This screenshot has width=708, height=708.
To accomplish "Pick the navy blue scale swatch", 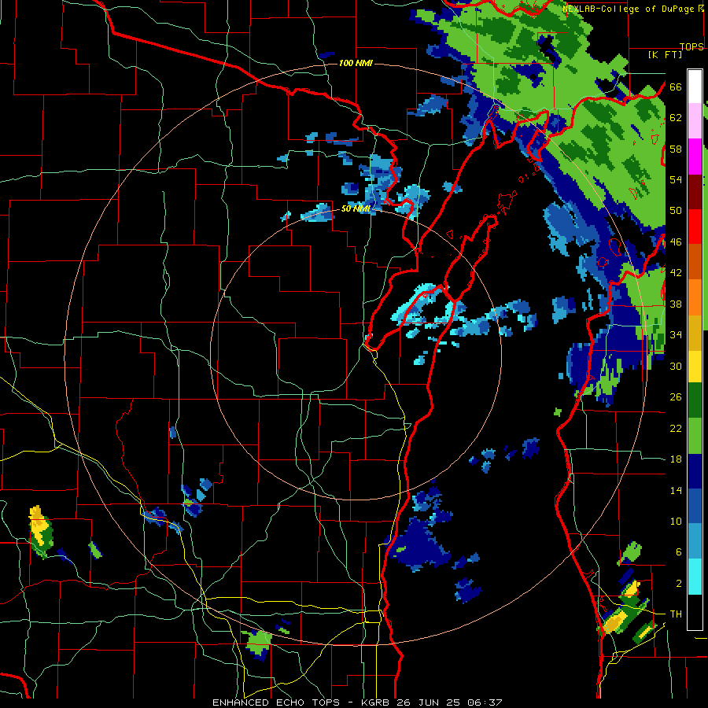I will point(695,471).
